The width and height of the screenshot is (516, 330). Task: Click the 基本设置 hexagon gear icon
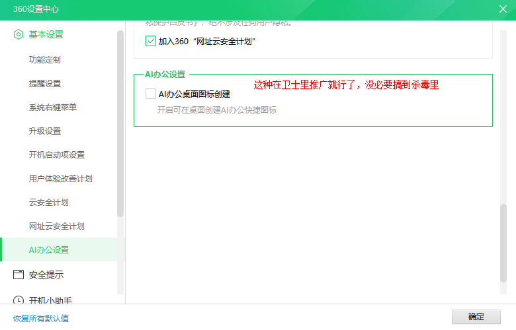19,34
